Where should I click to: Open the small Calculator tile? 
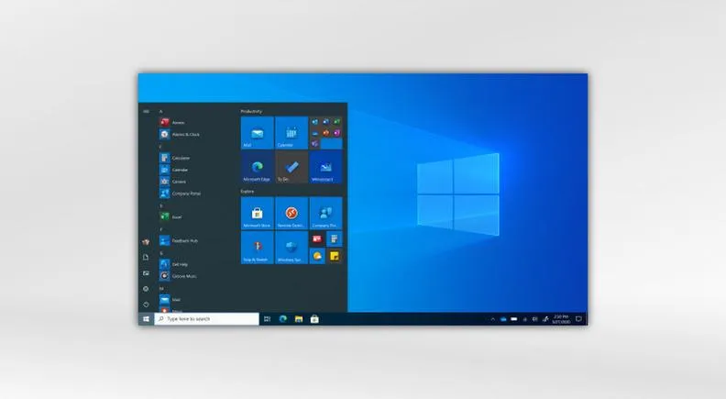[335, 239]
